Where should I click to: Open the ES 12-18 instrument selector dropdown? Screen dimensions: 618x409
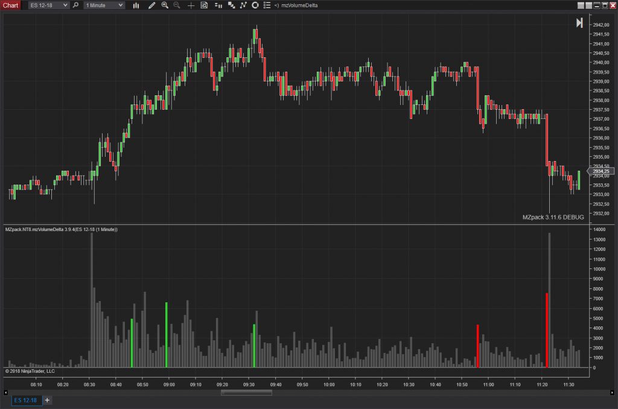click(x=48, y=5)
